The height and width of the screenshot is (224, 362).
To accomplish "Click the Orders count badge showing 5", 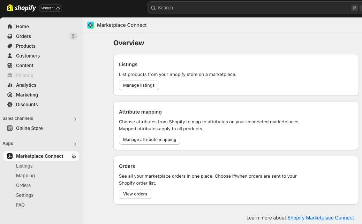I will 73,36.
